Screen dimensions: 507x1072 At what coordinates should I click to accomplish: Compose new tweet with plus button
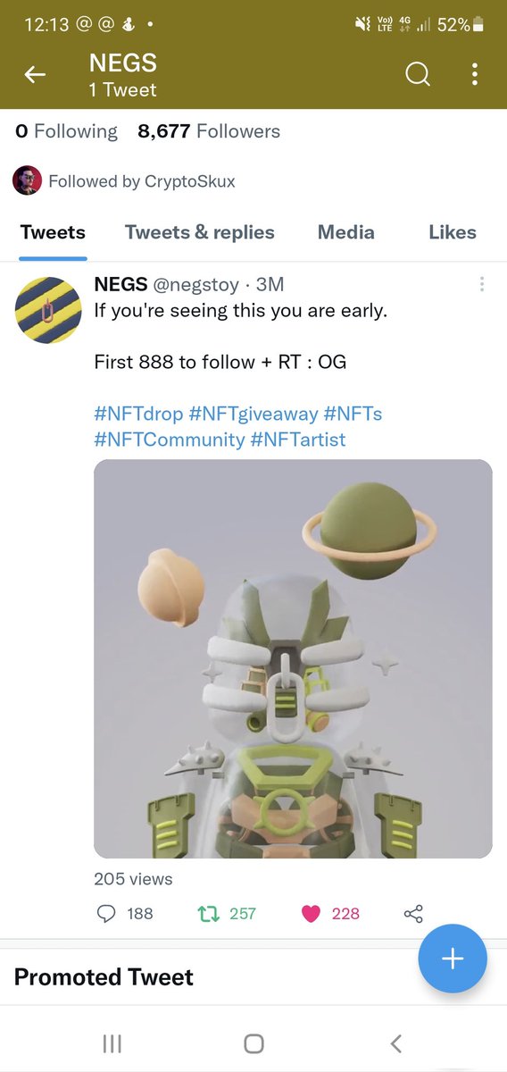[x=453, y=959]
